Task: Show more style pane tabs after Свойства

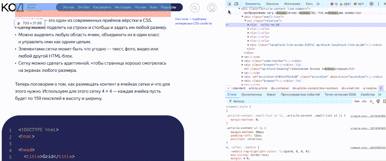Action: click(x=380, y=95)
